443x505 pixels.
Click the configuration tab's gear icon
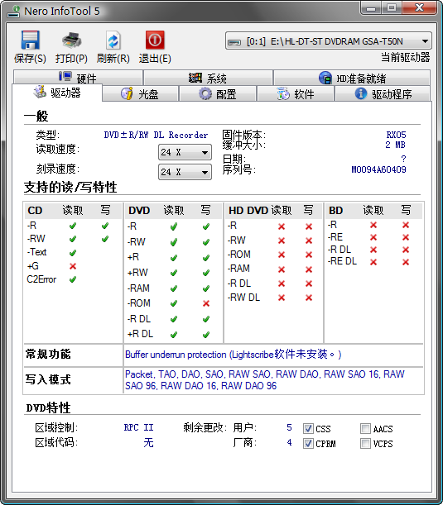(x=205, y=93)
